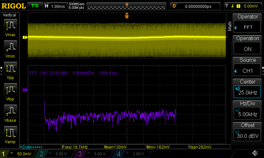Select channel 3 5.00 V tab
This screenshot has width=264, height=158.
[94, 154]
